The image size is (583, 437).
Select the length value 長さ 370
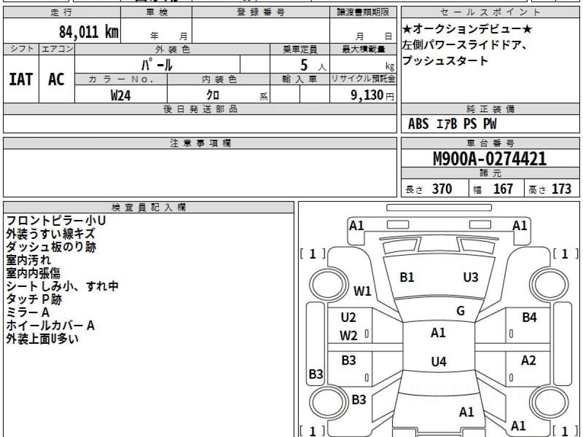(429, 189)
